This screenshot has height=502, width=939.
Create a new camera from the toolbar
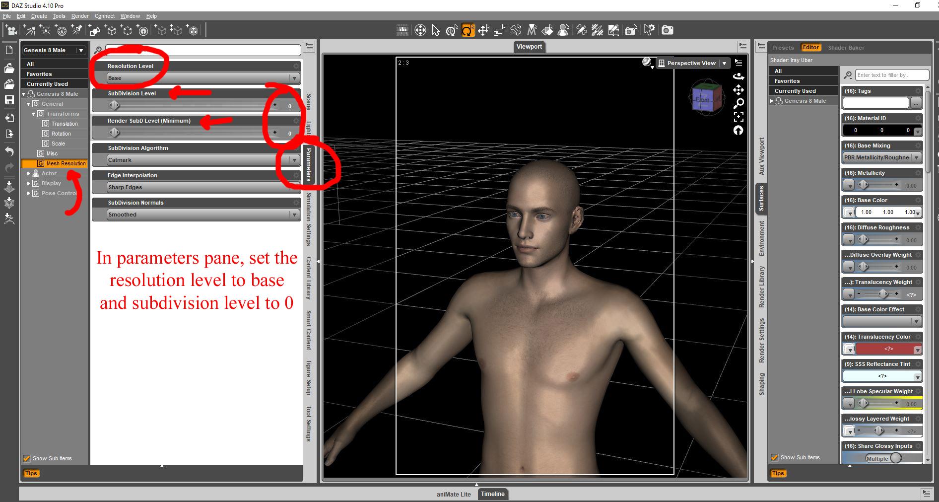coord(10,30)
